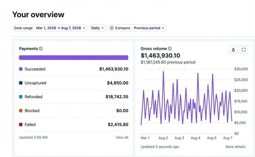Select the Uncaptured row label
The height and width of the screenshot is (157, 255).
pyautogui.click(x=35, y=83)
